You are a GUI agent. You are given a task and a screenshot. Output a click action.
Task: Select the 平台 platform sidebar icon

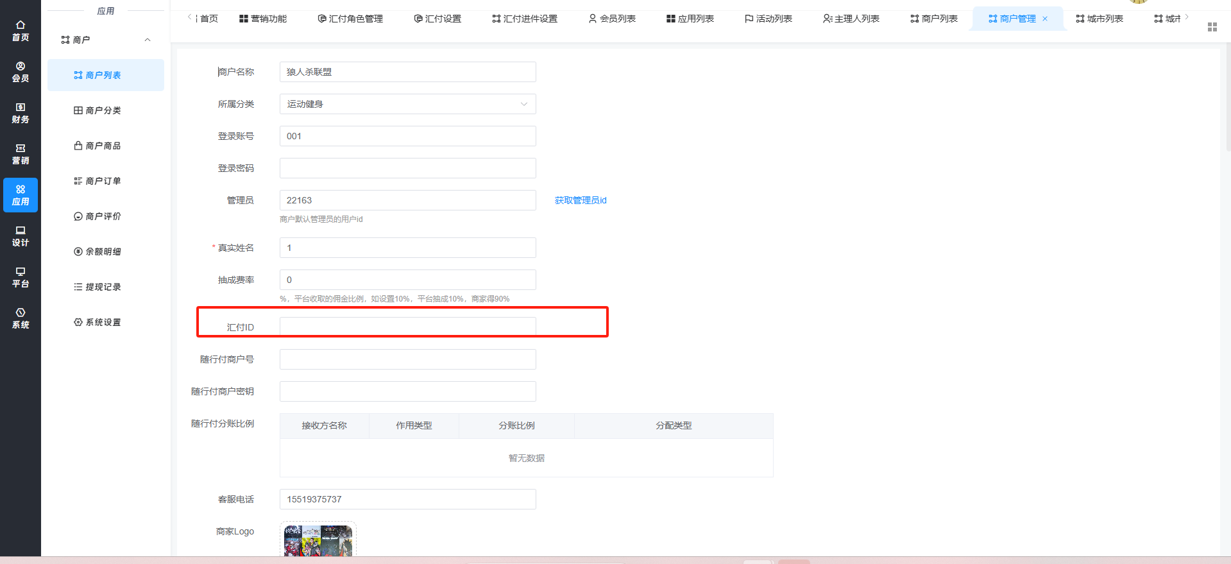click(x=21, y=277)
